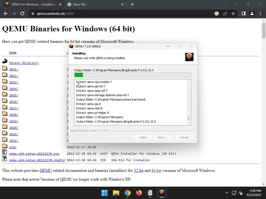
Task: Open Windows Start menu
Action: coord(104,193)
